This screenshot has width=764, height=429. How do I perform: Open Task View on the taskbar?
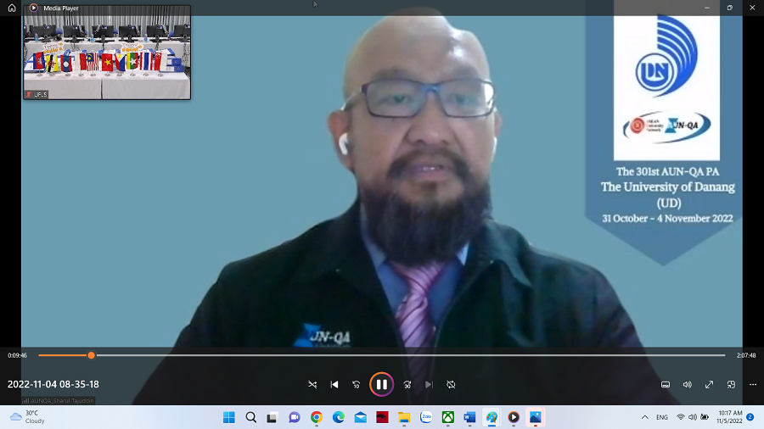click(x=272, y=417)
